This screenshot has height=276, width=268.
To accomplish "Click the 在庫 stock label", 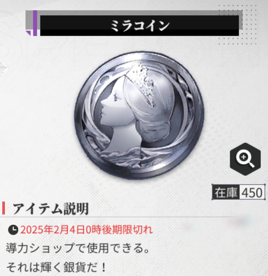I will [x=226, y=192].
